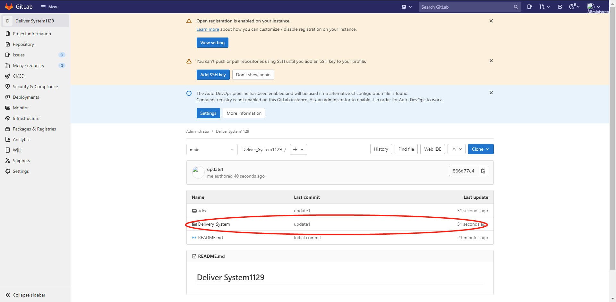Copy the commit SHA to clipboard
This screenshot has width=616, height=302.
tap(483, 171)
